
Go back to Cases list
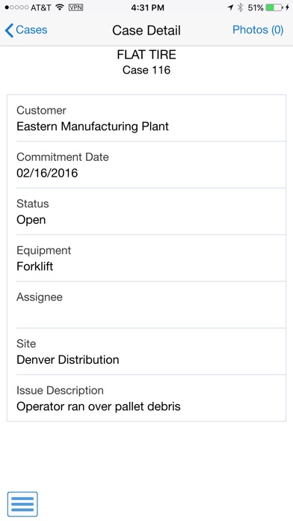(x=26, y=30)
